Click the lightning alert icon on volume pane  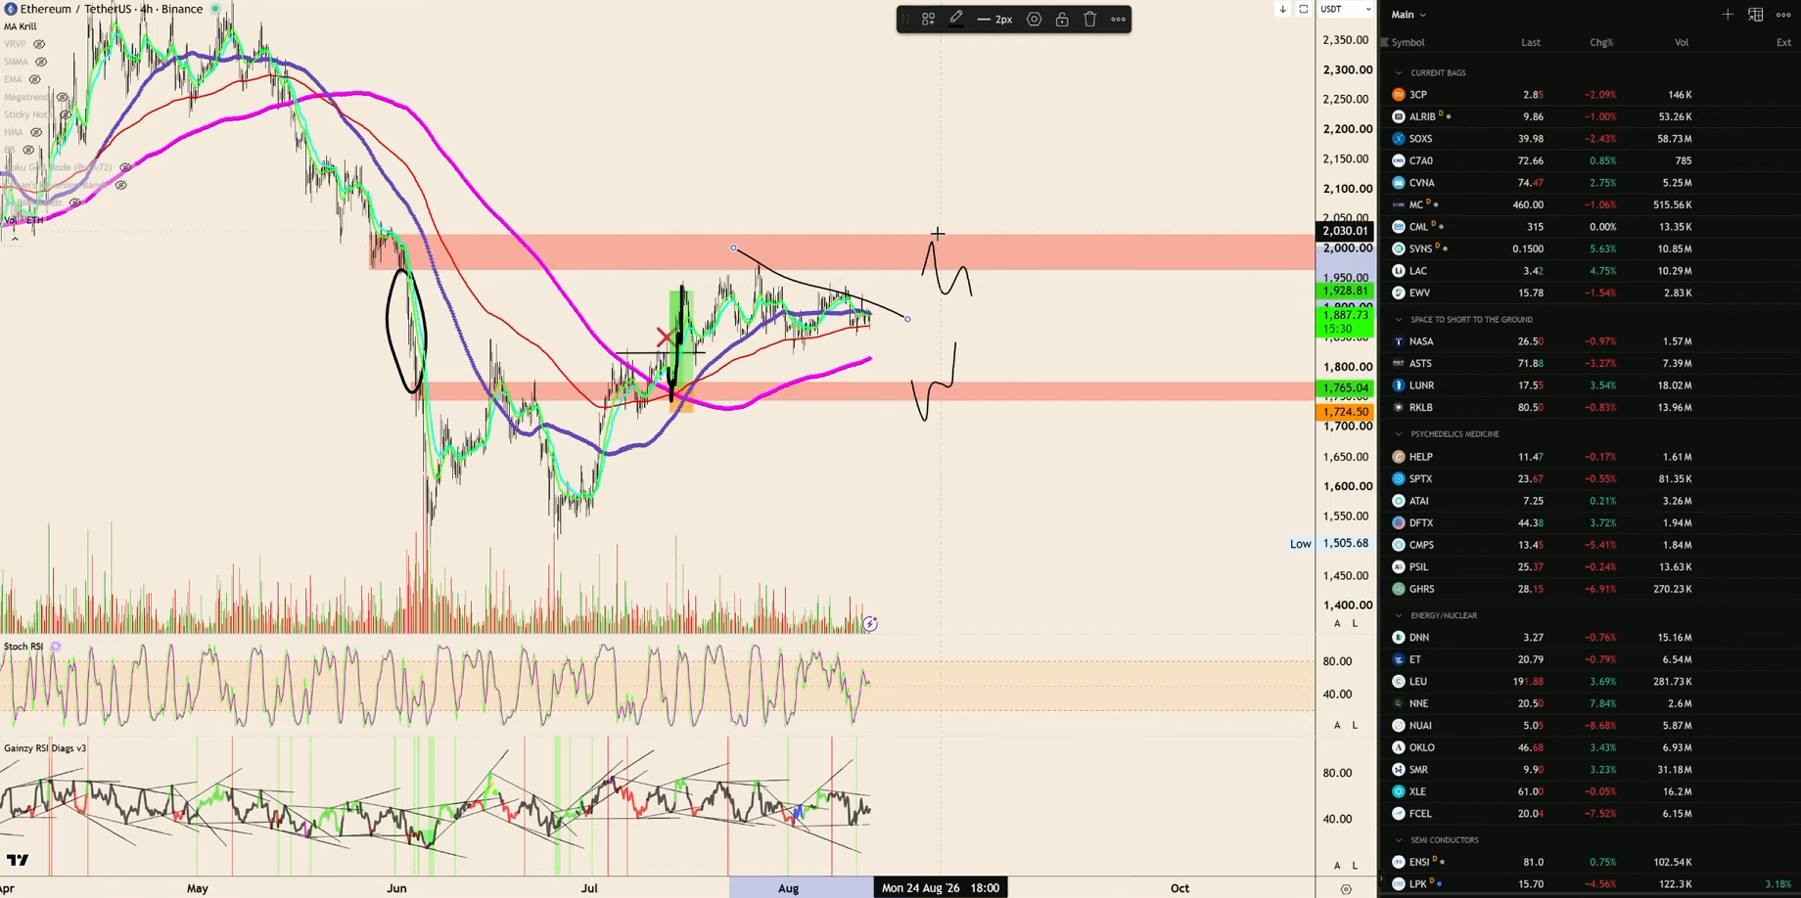[x=870, y=624]
